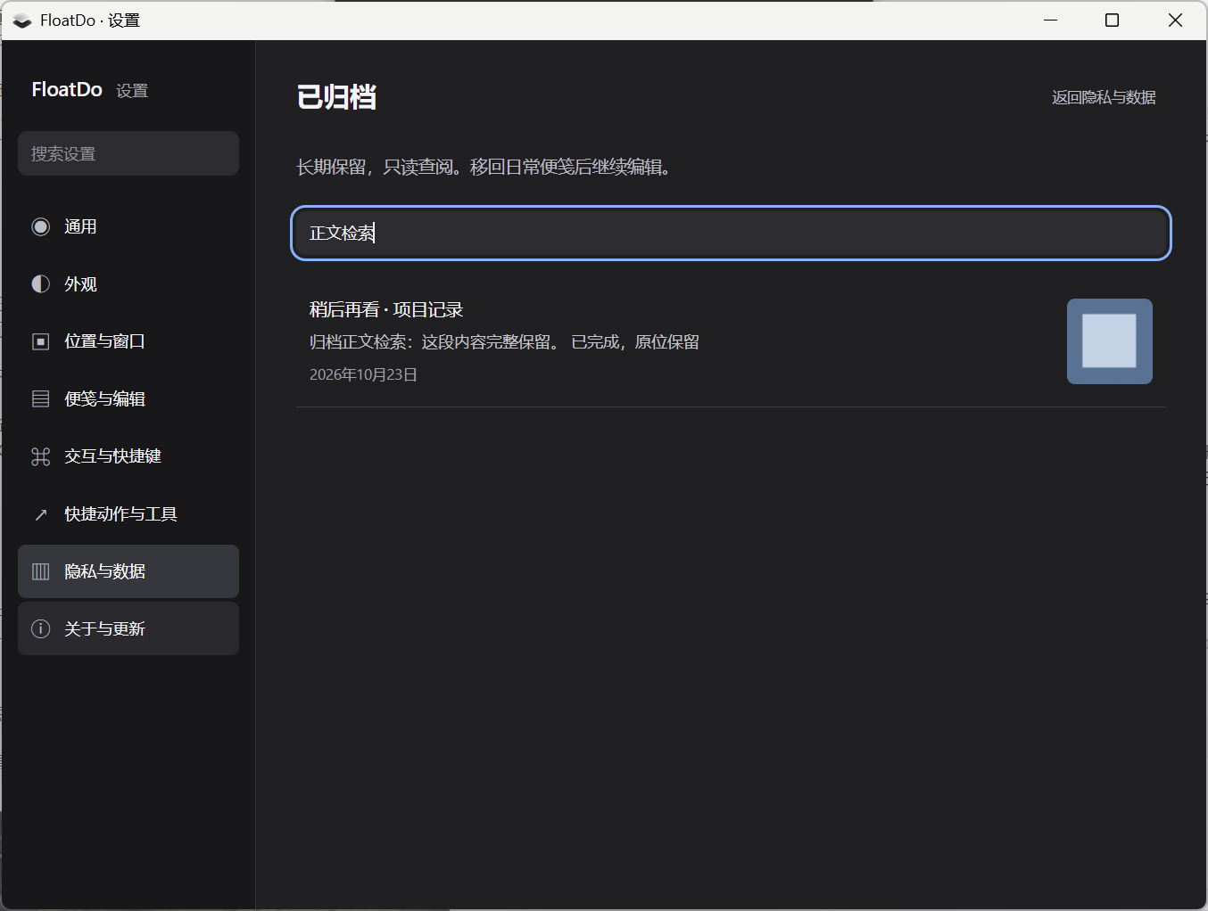Click the date 2026年10月23日
Viewport: 1208px width, 911px height.
pyautogui.click(x=363, y=374)
